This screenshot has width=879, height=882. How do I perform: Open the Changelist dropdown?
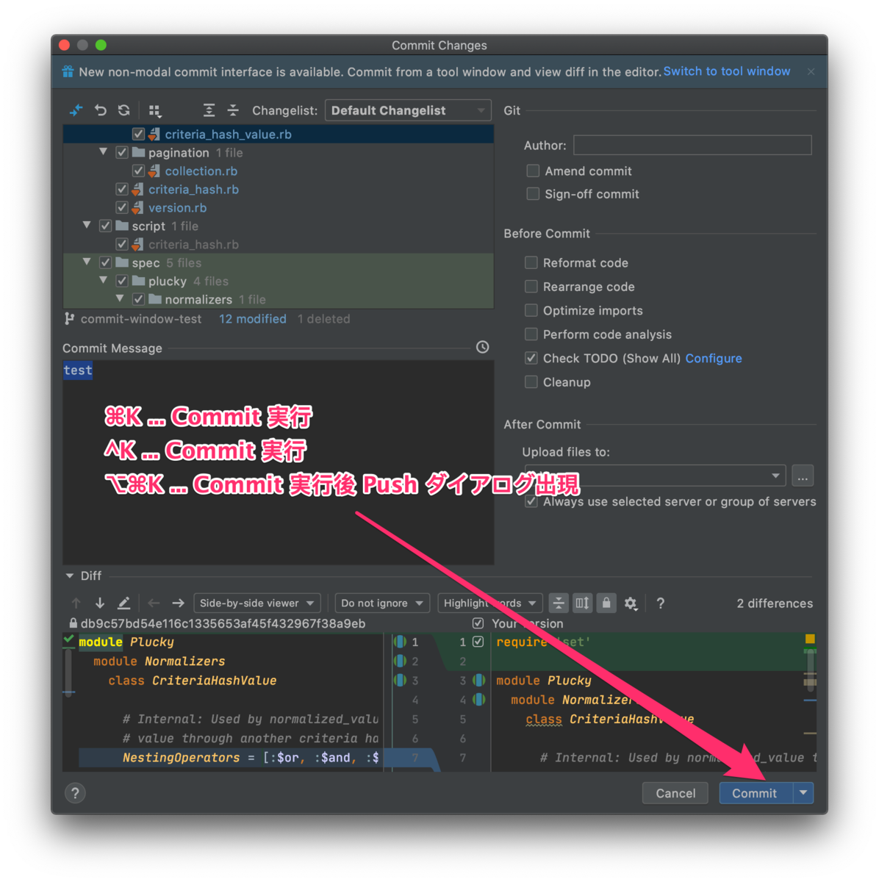point(408,110)
